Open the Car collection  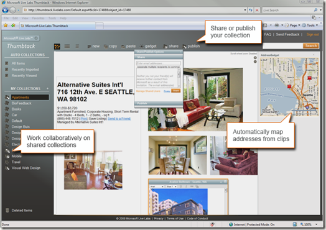(x=14, y=115)
